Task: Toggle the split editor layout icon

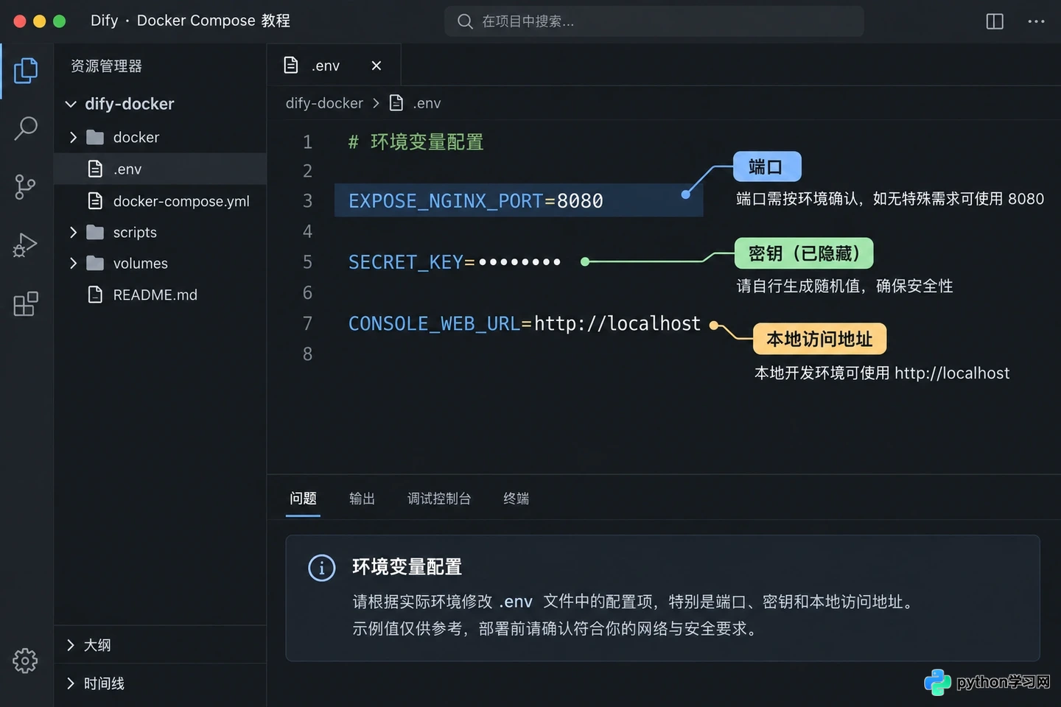Action: 995,21
